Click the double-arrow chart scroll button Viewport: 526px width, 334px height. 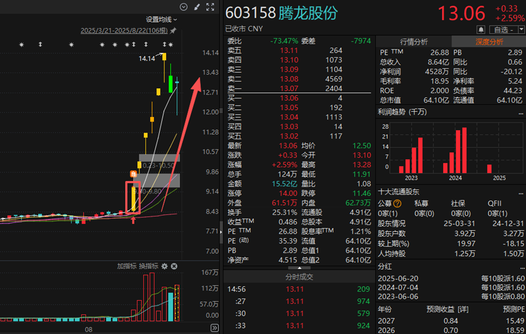coord(215,328)
